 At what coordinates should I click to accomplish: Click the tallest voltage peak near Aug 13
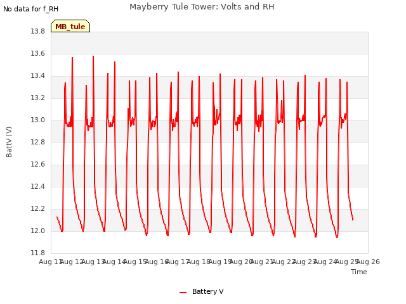[x=93, y=56]
